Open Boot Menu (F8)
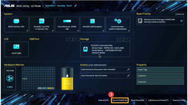Viewport: 188px width, 105px height. [138, 100]
